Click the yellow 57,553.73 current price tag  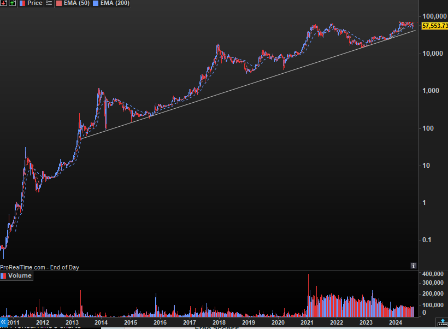[x=435, y=26]
